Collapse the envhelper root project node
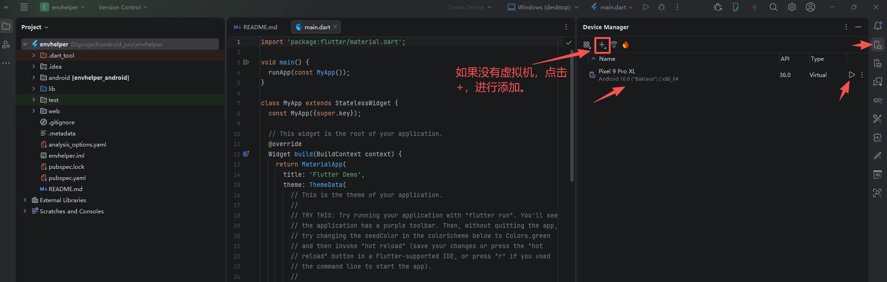 pyautogui.click(x=25, y=44)
